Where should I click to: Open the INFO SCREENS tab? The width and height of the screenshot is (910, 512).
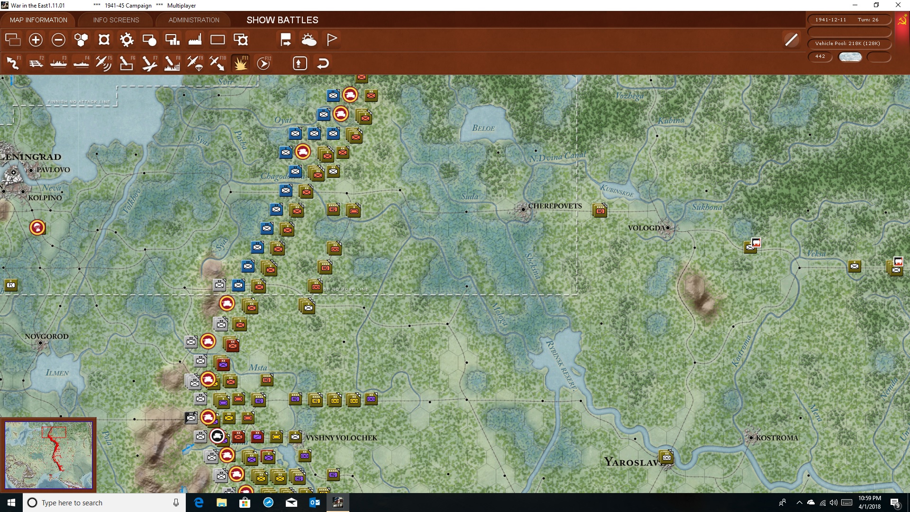tap(116, 20)
